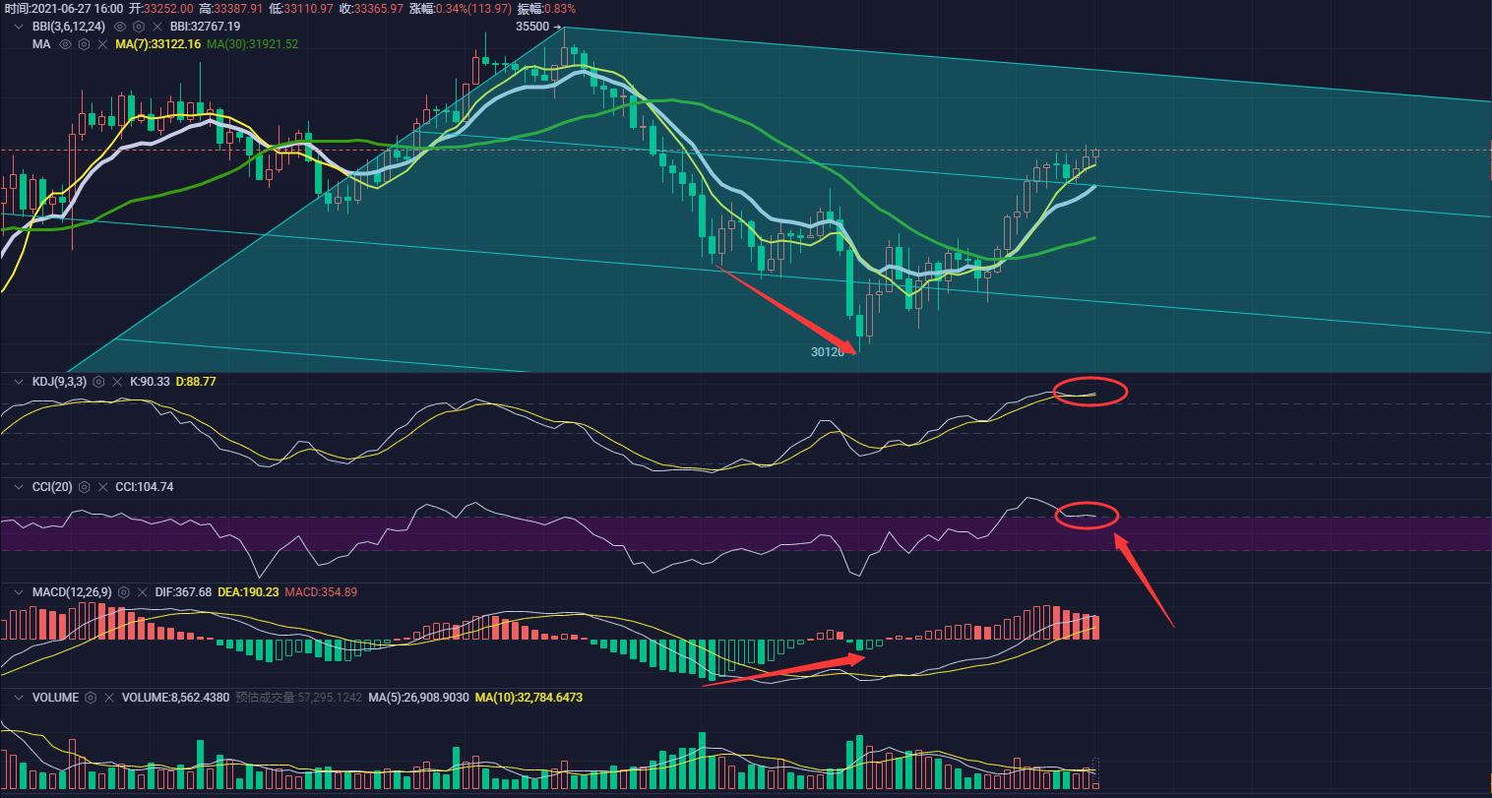This screenshot has height=798, width=1492.
Task: Select the 预估成交量 estimated volume readout
Action: [x=299, y=698]
